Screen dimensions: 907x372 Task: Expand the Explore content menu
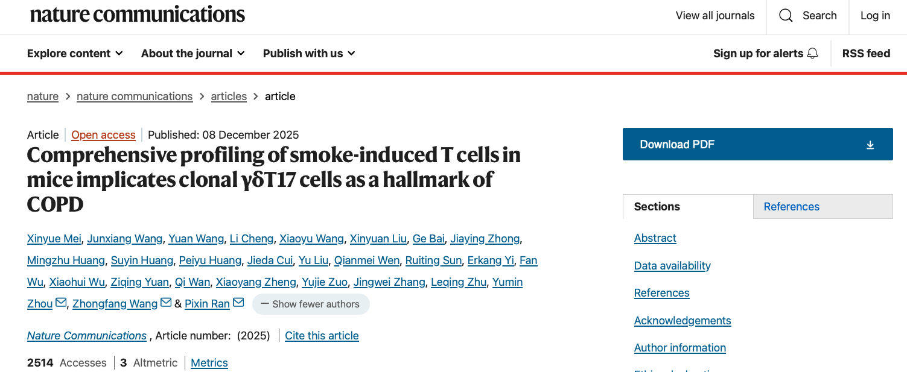tap(75, 53)
